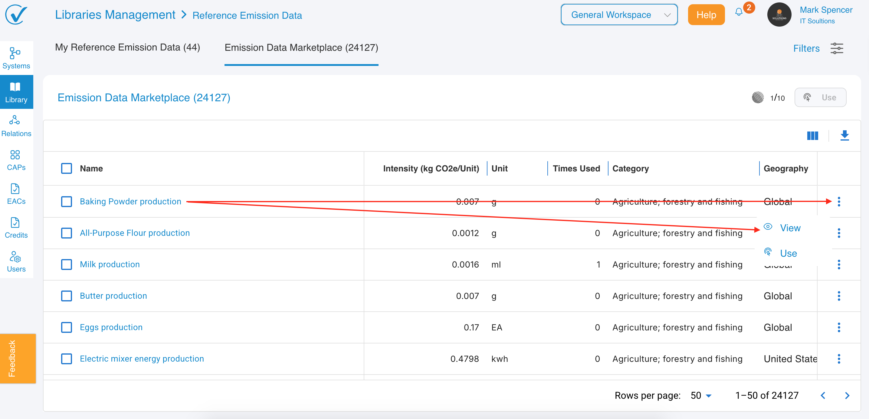Tick the select-all Name header checkbox
The height and width of the screenshot is (419, 869).
(x=67, y=168)
